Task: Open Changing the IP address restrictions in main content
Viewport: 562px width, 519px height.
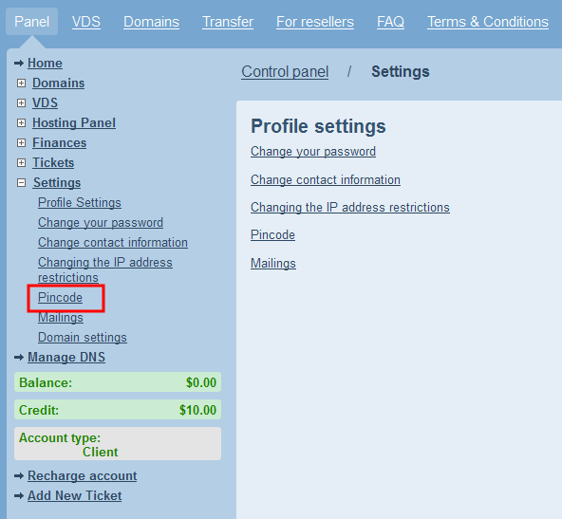Action: pos(350,208)
